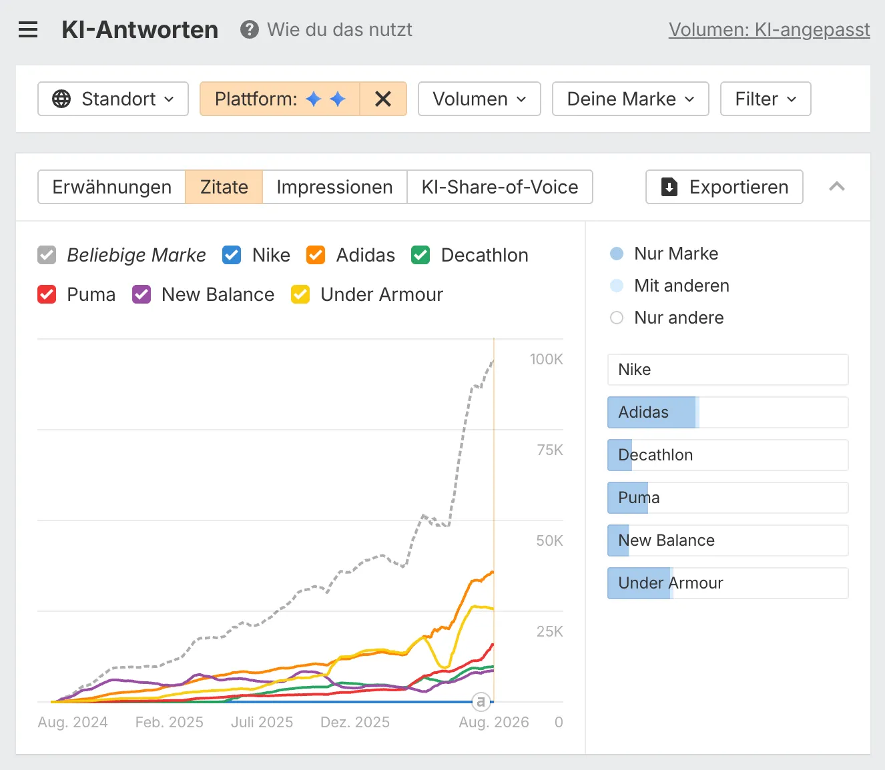Screen dimensions: 885x770
Task: Switch to the Impressionen tab
Action: (334, 187)
